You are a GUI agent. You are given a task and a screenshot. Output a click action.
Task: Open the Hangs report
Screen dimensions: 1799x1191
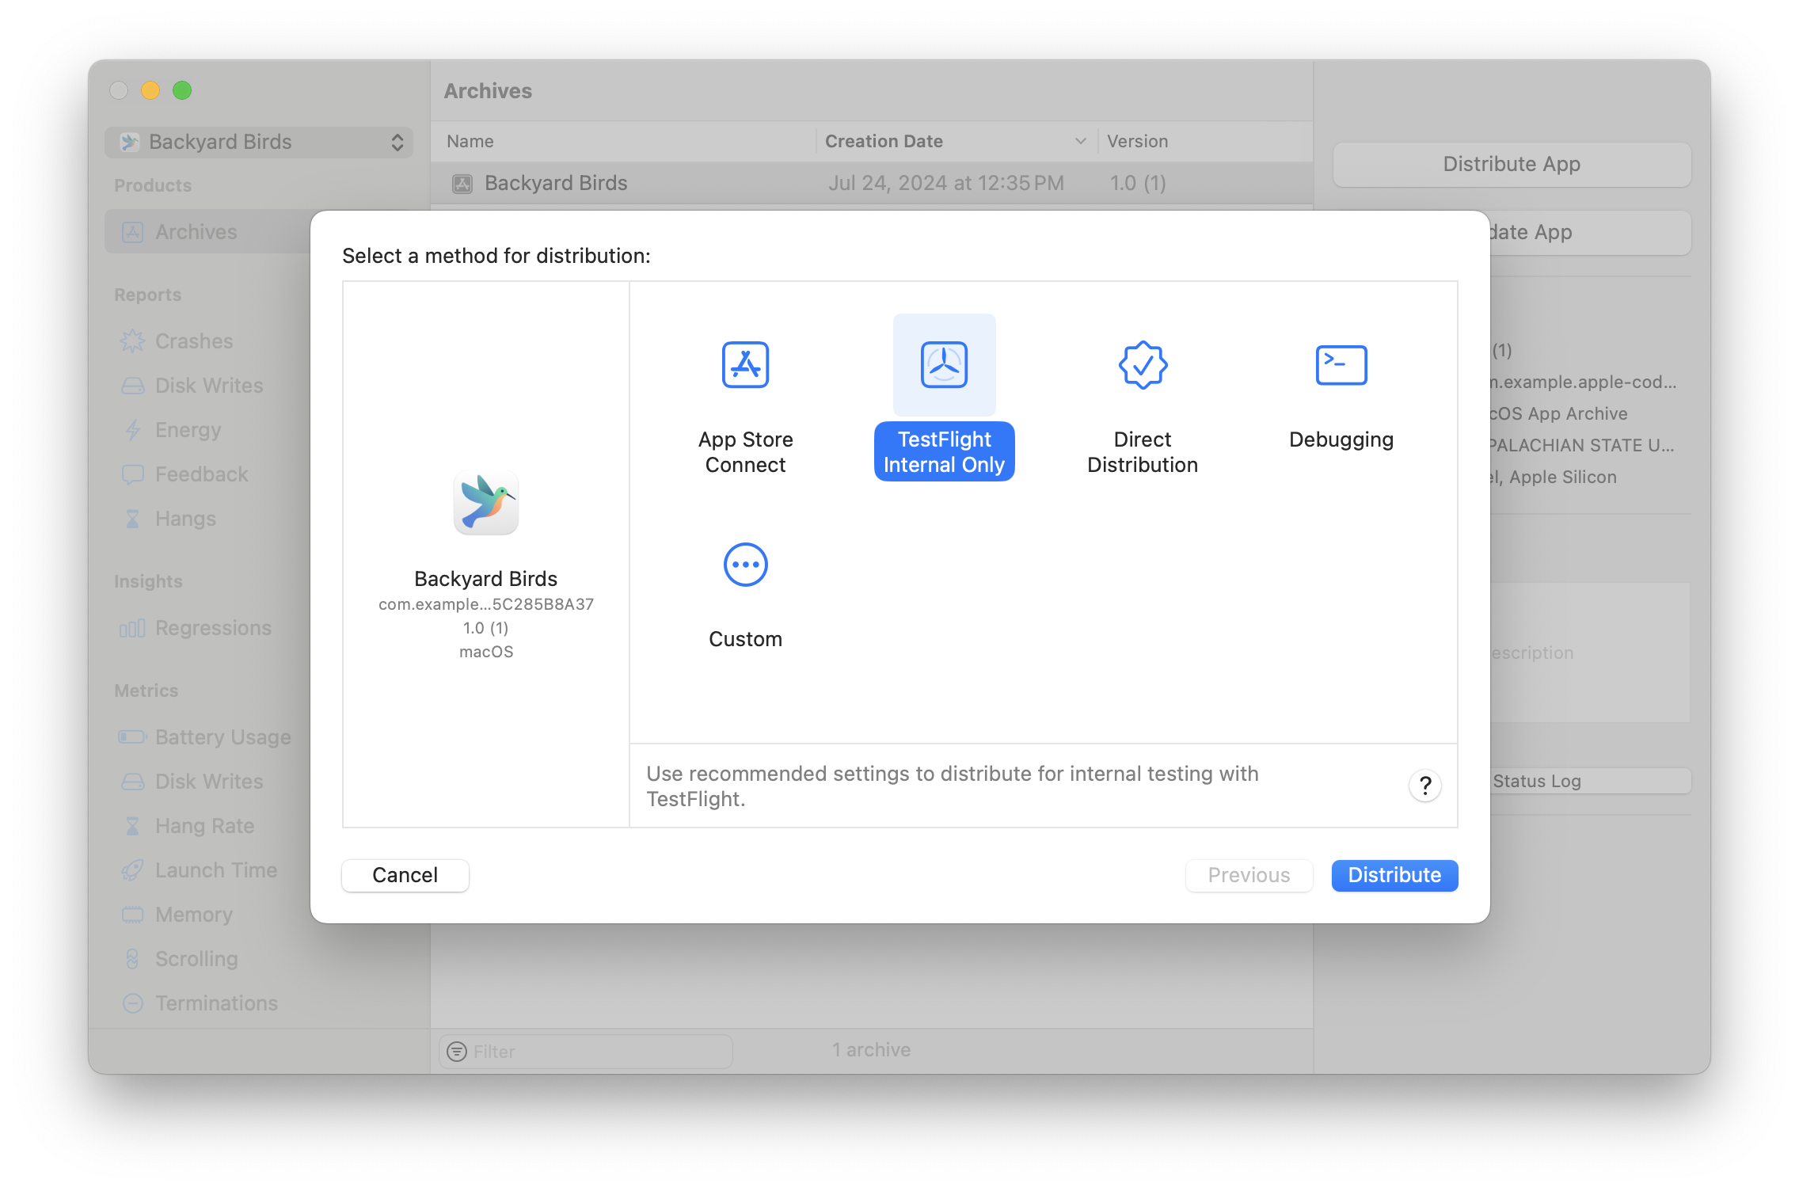tap(185, 519)
